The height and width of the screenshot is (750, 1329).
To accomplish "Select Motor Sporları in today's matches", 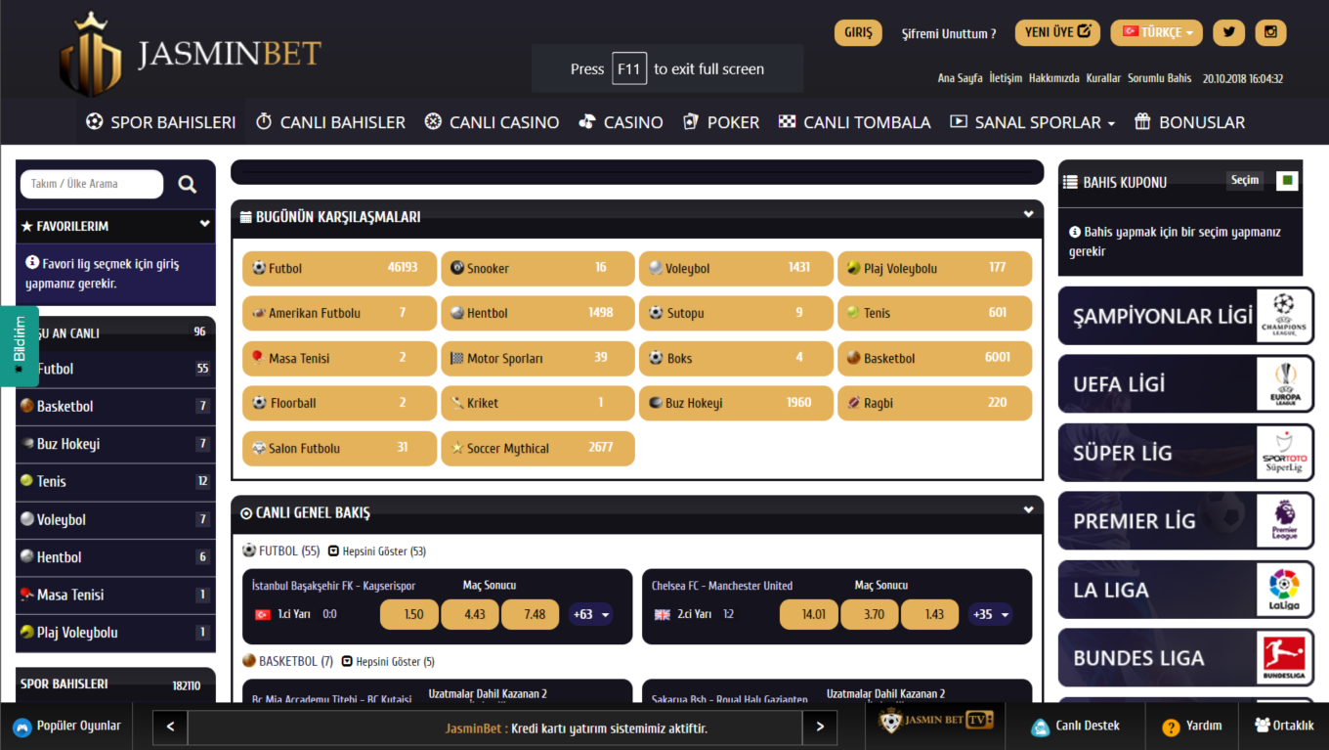I will (x=537, y=358).
